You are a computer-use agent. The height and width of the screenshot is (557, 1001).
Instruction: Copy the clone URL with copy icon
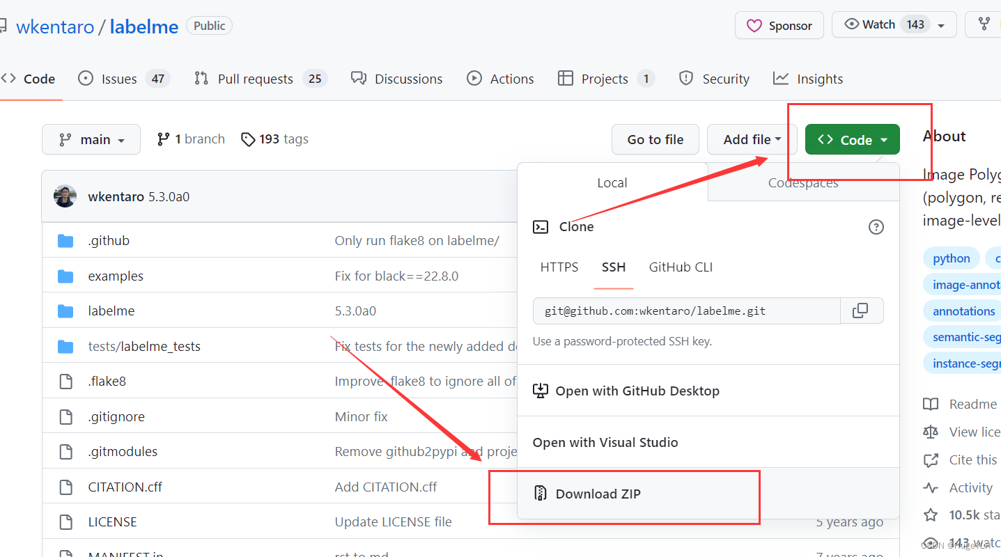(861, 311)
